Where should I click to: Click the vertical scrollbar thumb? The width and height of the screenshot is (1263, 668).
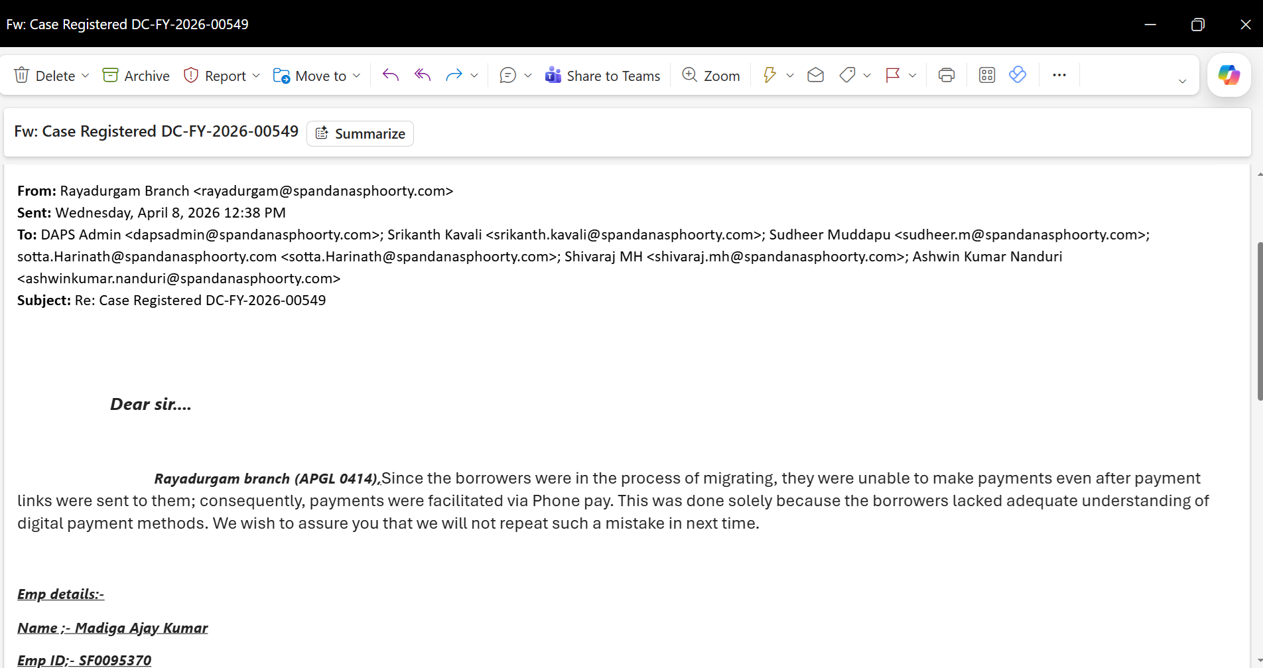(1259, 322)
